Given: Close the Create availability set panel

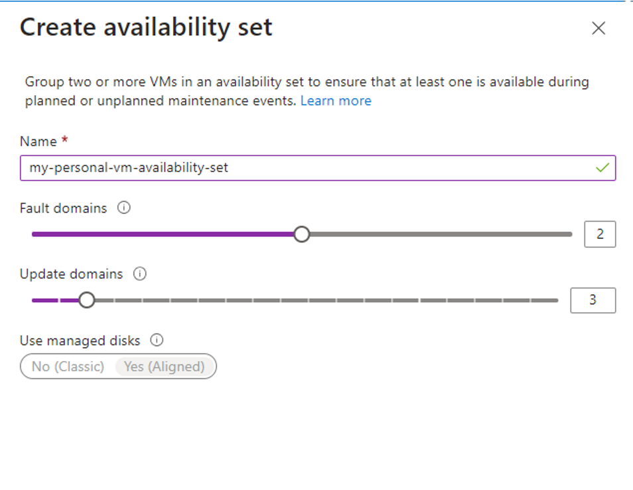Looking at the screenshot, I should coord(598,28).
